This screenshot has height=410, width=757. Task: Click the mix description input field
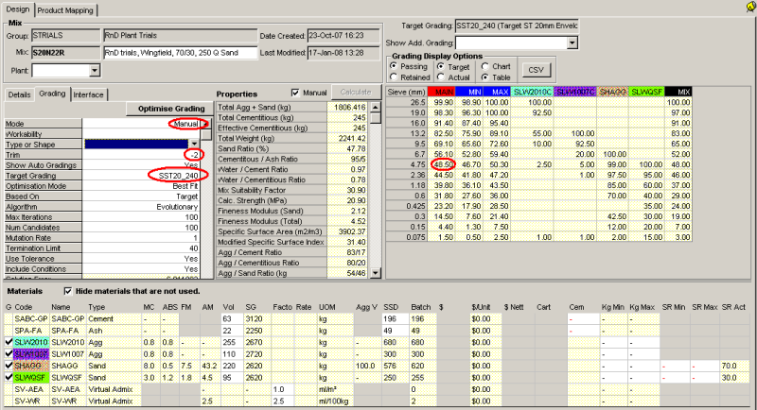point(181,53)
